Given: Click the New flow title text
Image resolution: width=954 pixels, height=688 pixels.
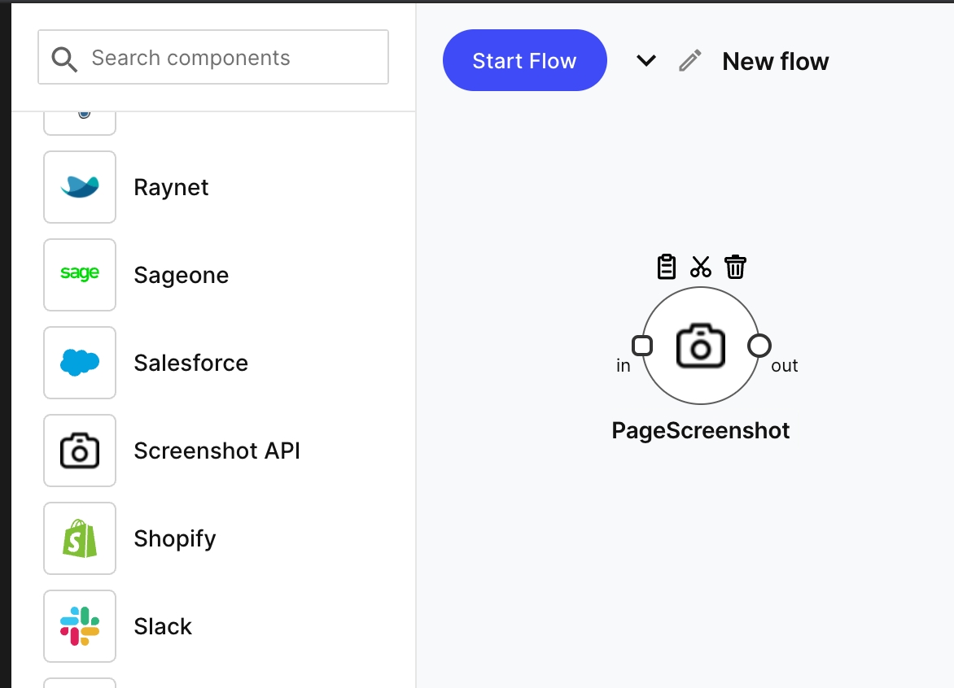Looking at the screenshot, I should tap(775, 61).
